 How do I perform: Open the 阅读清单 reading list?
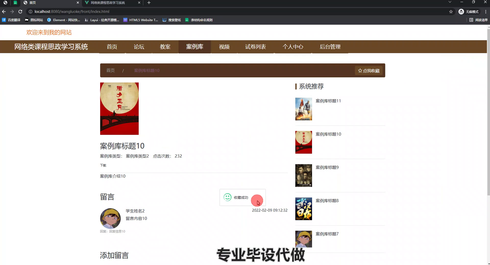(x=479, y=20)
